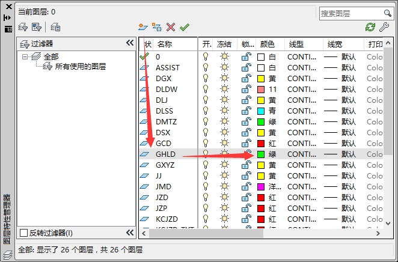Image resolution: width=398 pixels, height=262 pixels.
Task: Click the status icon of GXYZ layer
Action: 144,165
